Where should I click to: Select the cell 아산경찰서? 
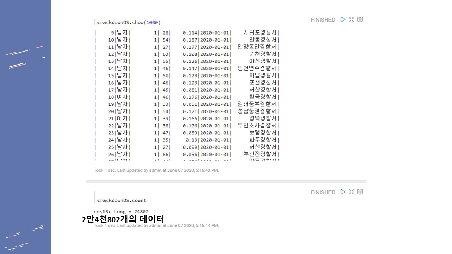pos(263,61)
